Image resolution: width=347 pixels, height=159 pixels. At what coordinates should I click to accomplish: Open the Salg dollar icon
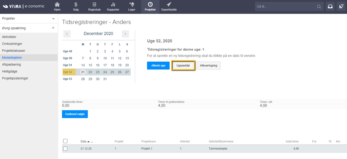[75, 5]
